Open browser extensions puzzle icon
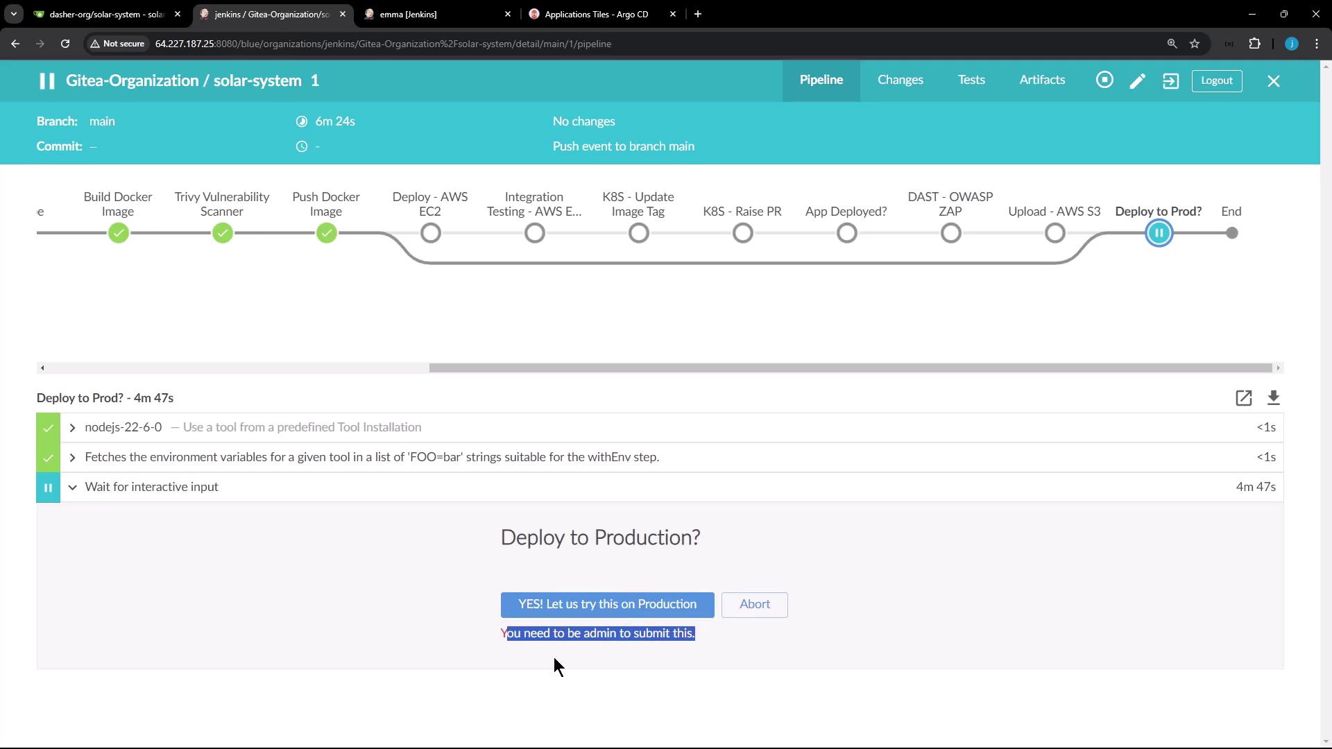The width and height of the screenshot is (1332, 749). pos(1254,44)
